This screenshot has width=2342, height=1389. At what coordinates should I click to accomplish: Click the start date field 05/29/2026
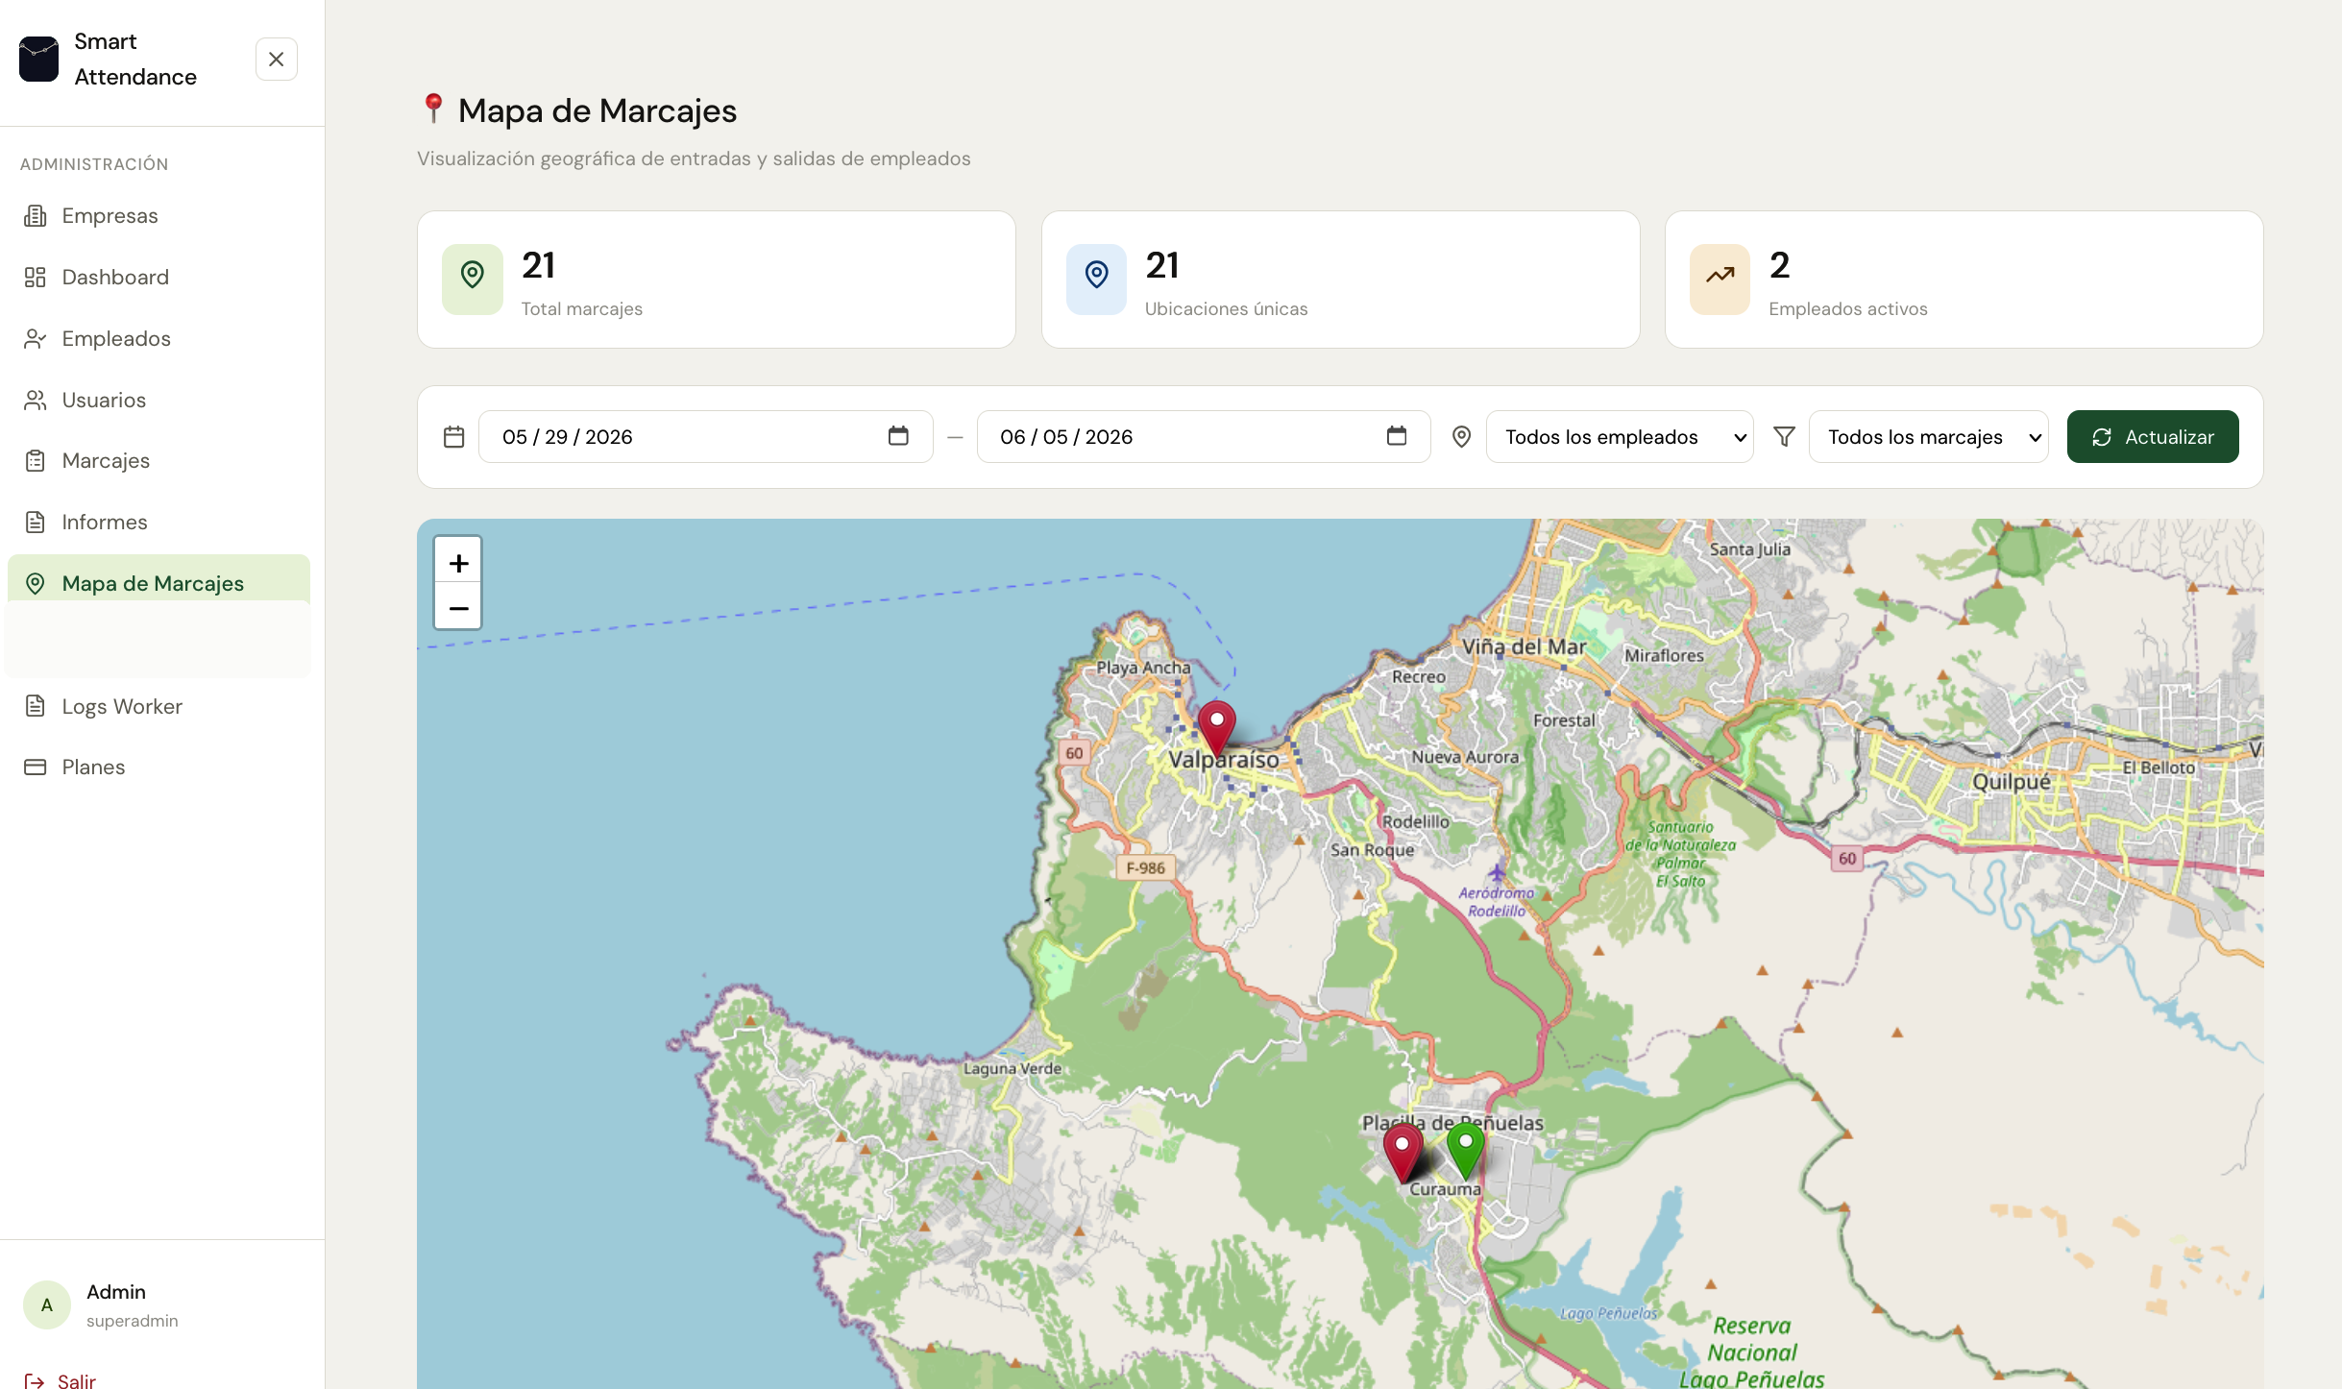point(705,437)
